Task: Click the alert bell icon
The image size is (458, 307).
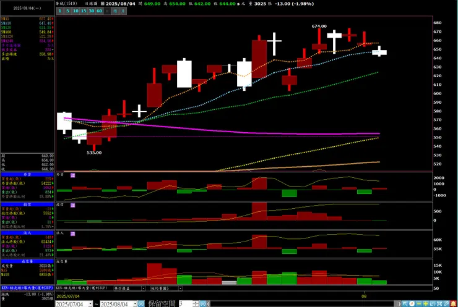Action: point(453,304)
